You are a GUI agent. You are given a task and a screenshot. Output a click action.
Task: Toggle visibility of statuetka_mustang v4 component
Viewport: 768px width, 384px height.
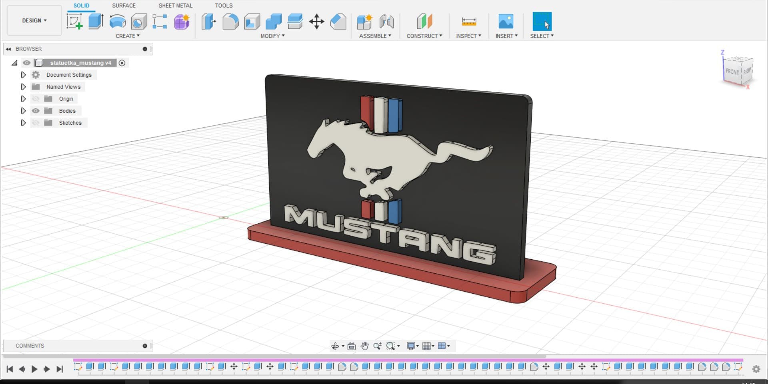tap(27, 63)
